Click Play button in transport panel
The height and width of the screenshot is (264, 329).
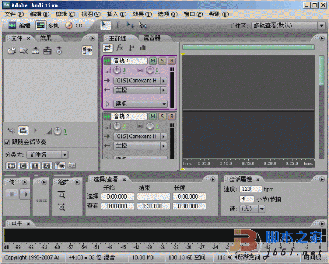click(25, 194)
